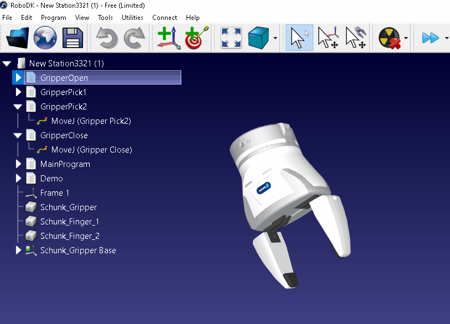The height and width of the screenshot is (324, 450).
Task: Expand the MainProgram node
Action: click(x=18, y=164)
